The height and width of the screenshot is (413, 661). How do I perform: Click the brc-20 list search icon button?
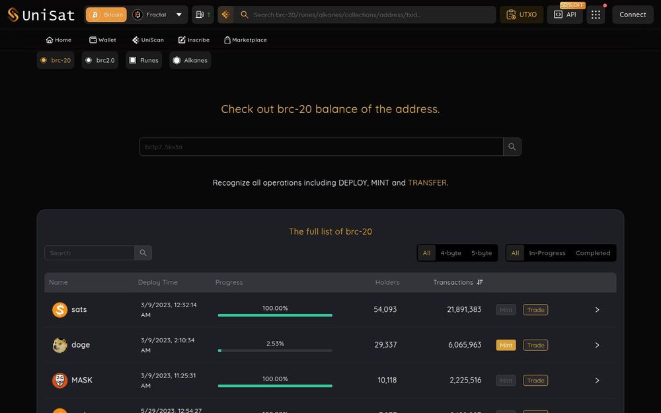(143, 253)
